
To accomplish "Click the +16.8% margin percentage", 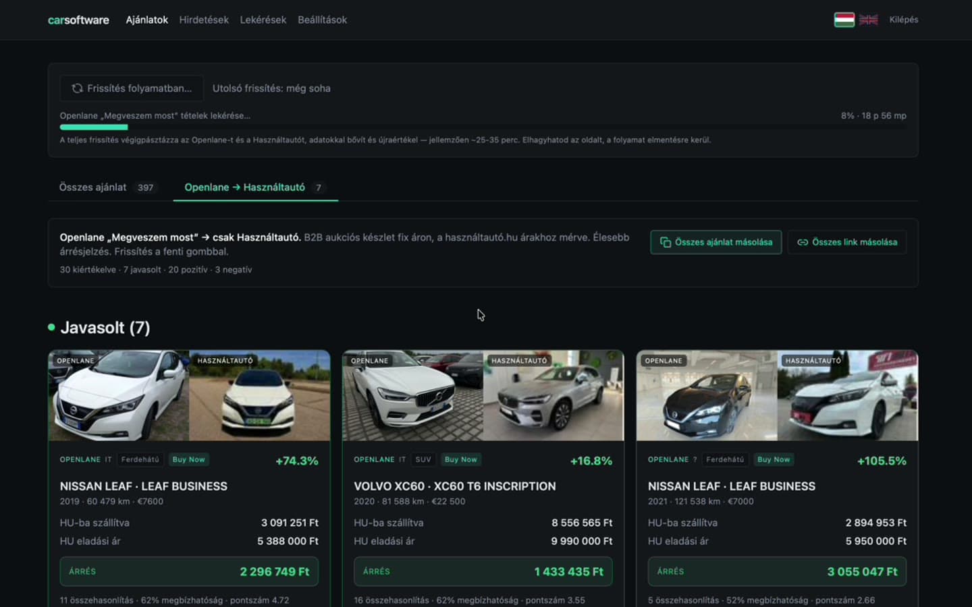I will coord(591,461).
